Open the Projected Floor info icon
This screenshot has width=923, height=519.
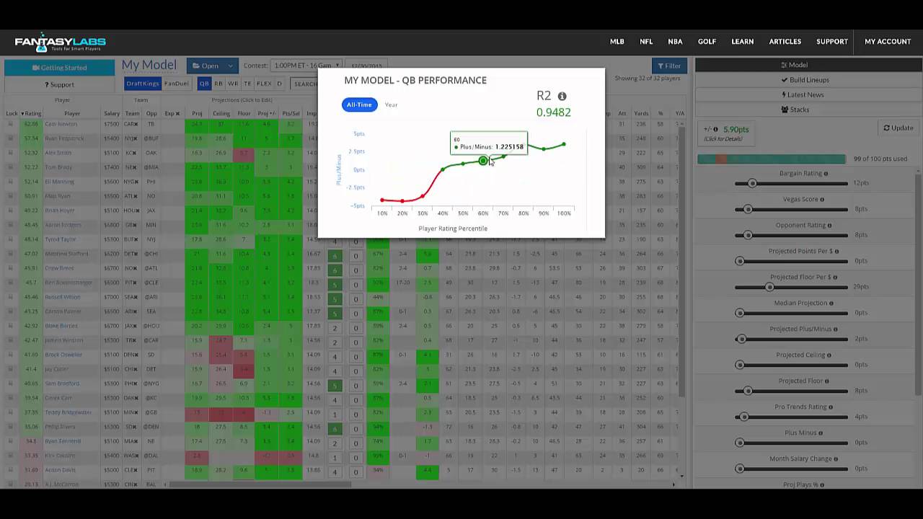point(826,381)
